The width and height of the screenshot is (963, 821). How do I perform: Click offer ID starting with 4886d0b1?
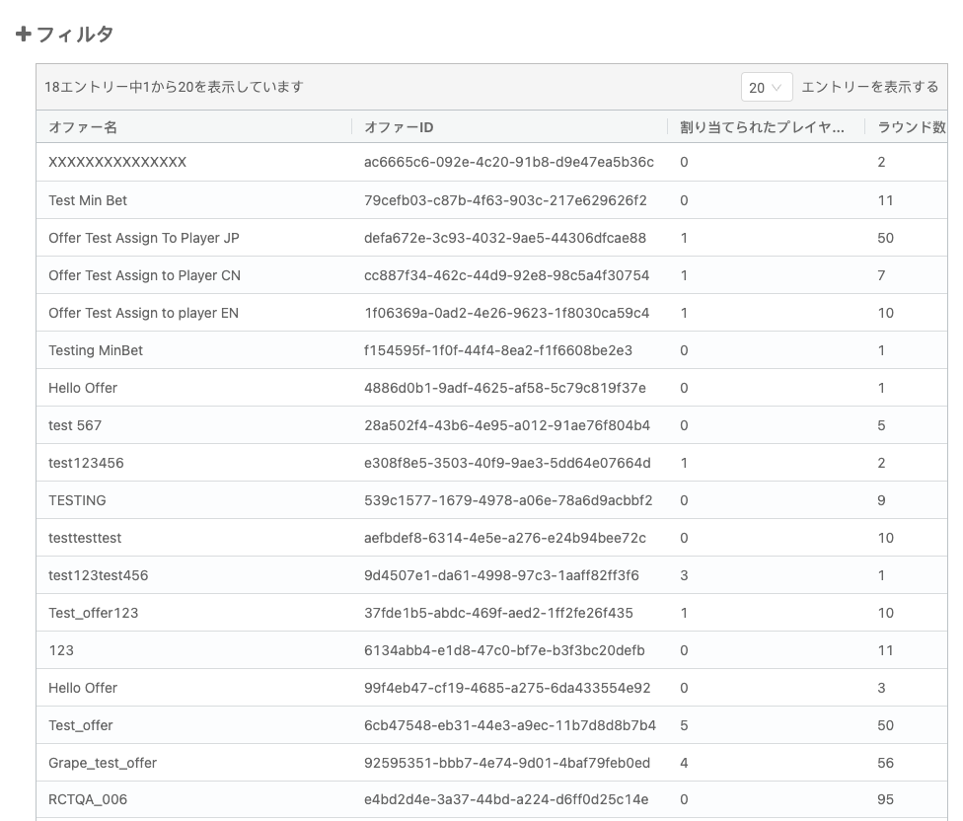point(504,388)
